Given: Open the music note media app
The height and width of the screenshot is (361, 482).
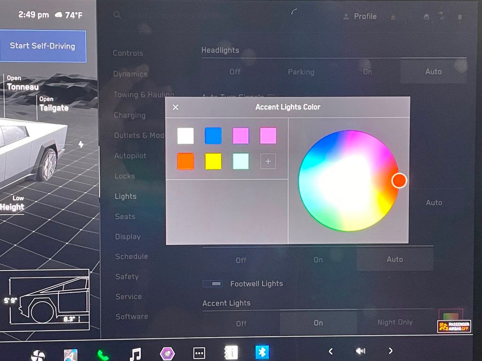Looking at the screenshot, I should pyautogui.click(x=135, y=354).
